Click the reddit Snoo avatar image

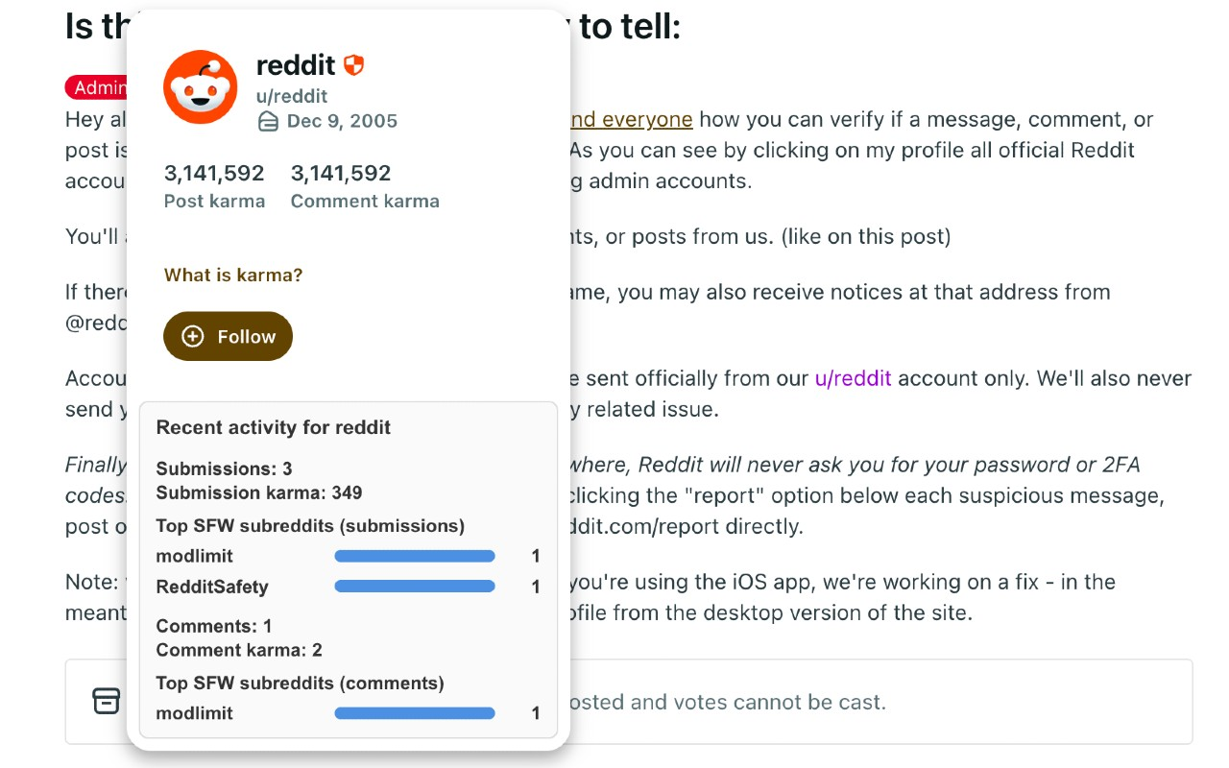pos(200,87)
